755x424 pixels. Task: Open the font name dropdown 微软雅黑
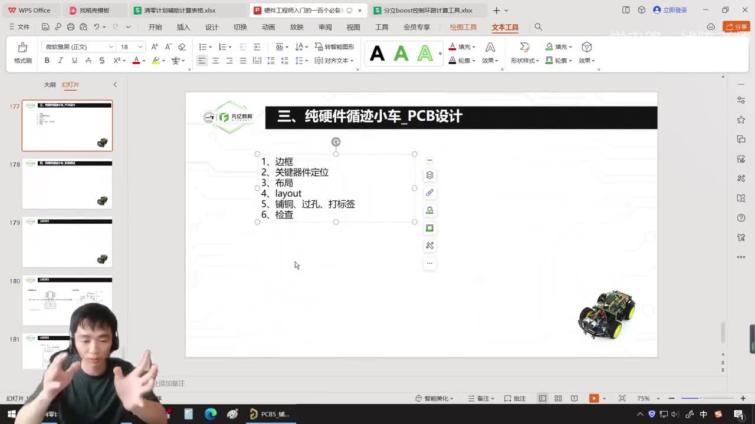pos(111,47)
